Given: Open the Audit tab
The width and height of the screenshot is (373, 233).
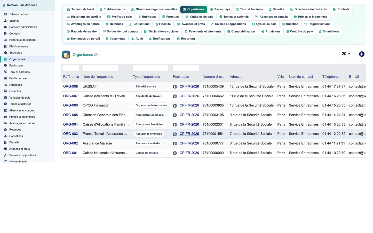Looking at the screenshot, I should [137, 39].
